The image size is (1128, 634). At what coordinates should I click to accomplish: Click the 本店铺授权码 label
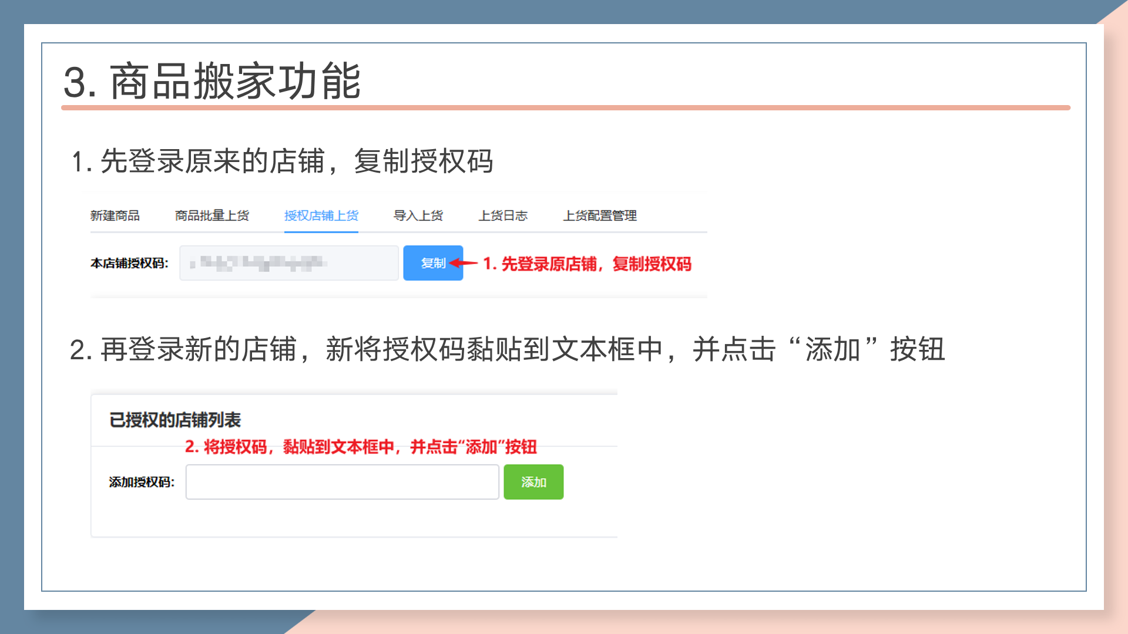pos(129,264)
